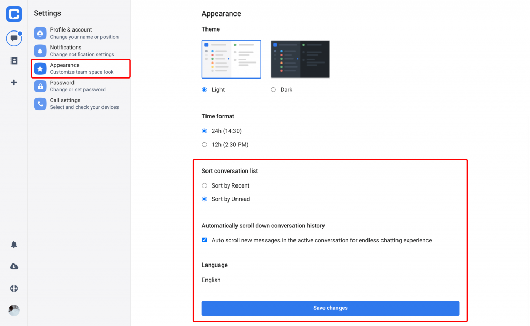Image resolution: width=530 pixels, height=326 pixels.
Task: Click the 'Theme' heading
Action: pos(211,29)
